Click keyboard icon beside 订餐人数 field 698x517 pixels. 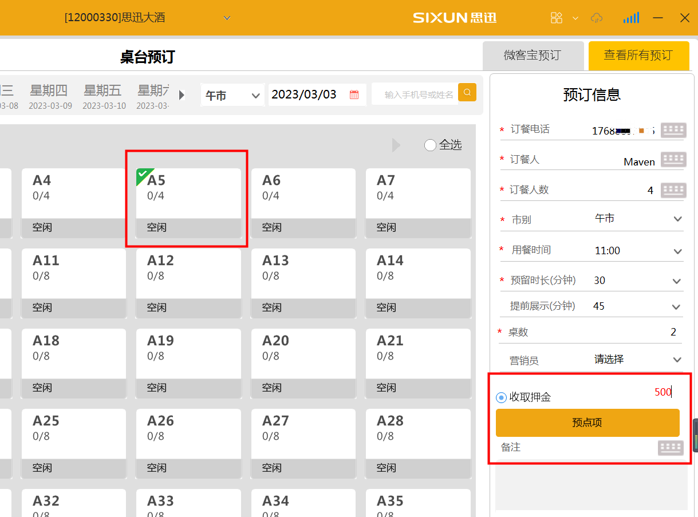673,190
